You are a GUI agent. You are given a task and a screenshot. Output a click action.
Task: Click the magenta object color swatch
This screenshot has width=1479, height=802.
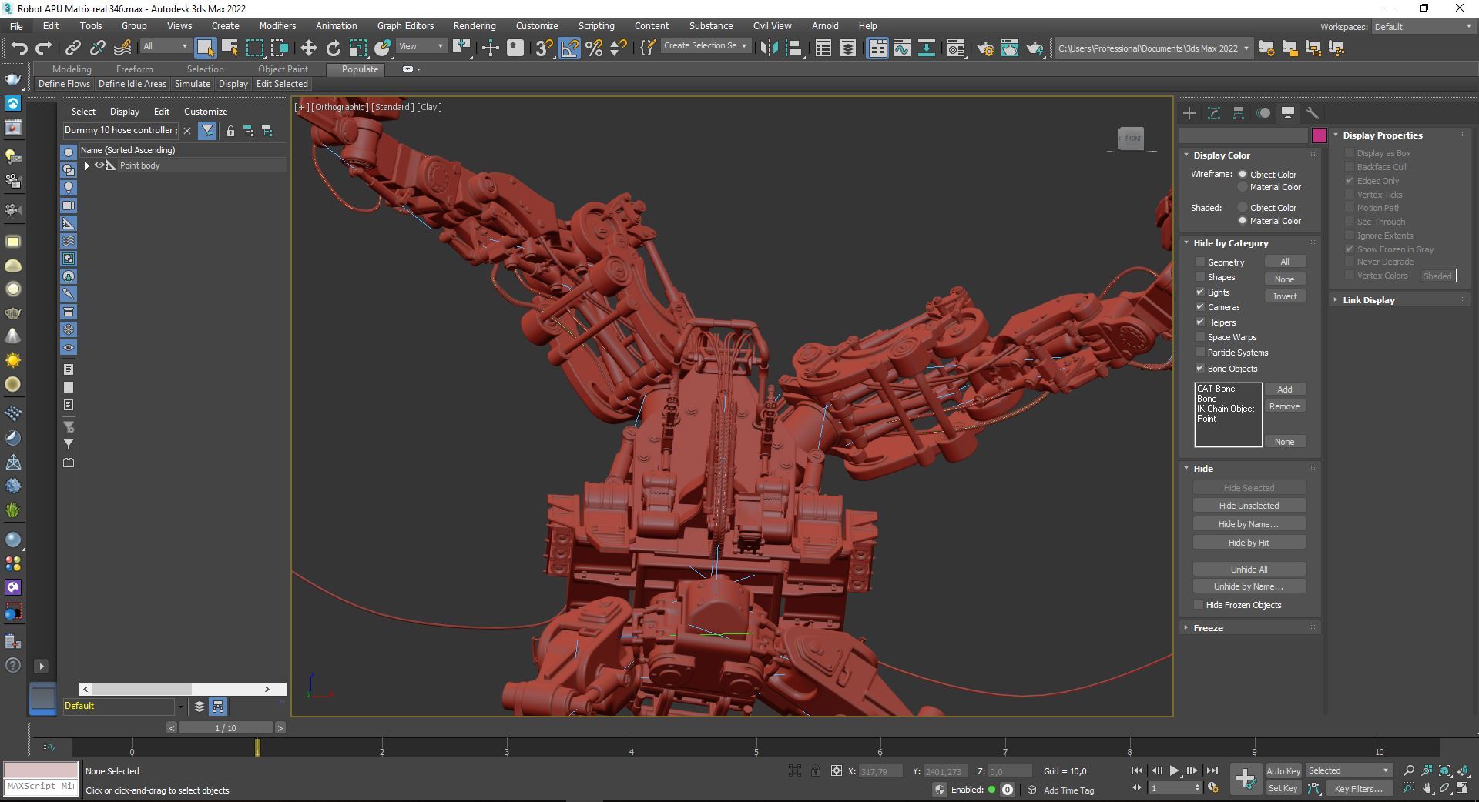(x=1319, y=135)
